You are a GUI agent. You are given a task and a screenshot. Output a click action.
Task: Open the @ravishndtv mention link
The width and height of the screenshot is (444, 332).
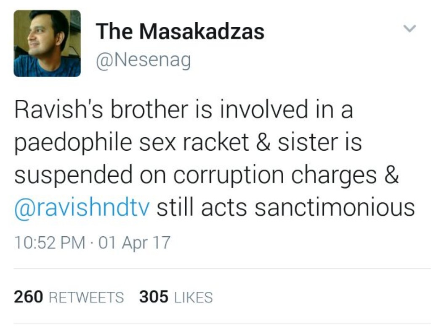[82, 209]
